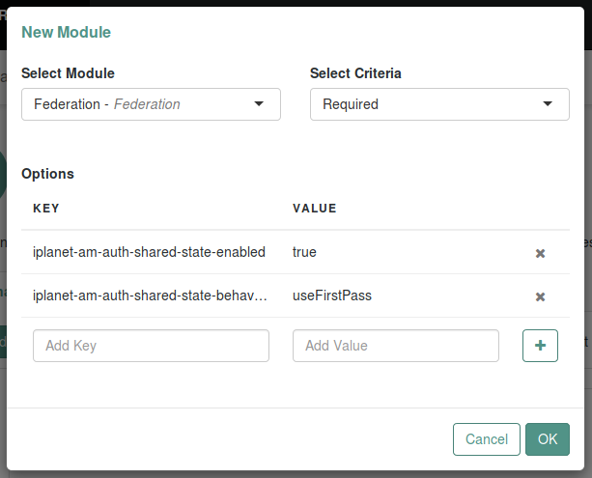Open the Select Module dropdown
Viewport: 592px width, 478px height.
[151, 104]
